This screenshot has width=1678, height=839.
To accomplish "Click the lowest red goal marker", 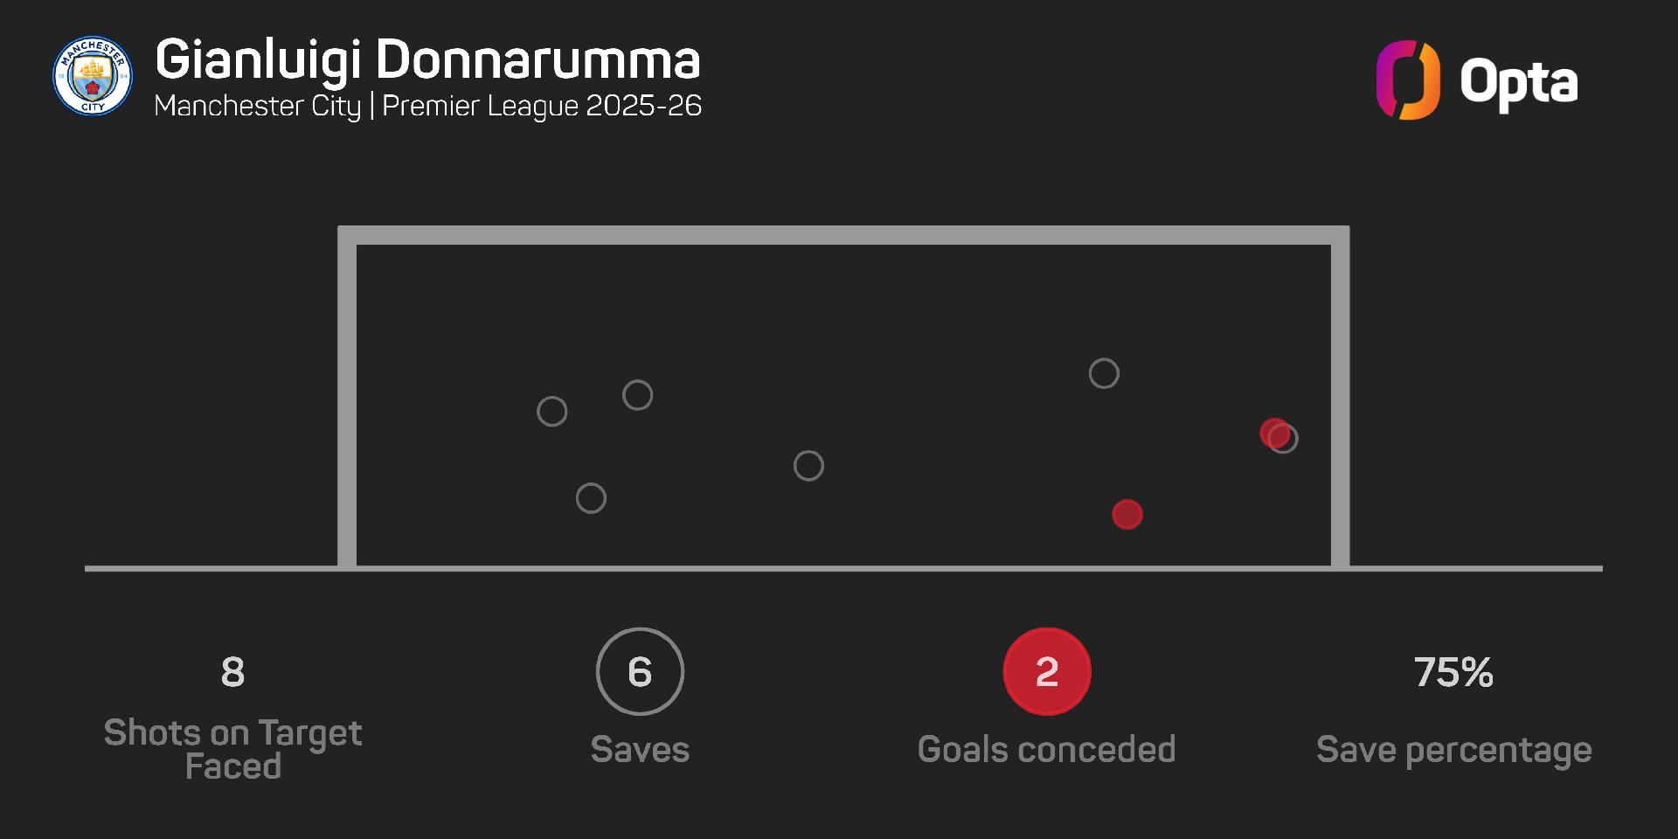I will (1127, 514).
